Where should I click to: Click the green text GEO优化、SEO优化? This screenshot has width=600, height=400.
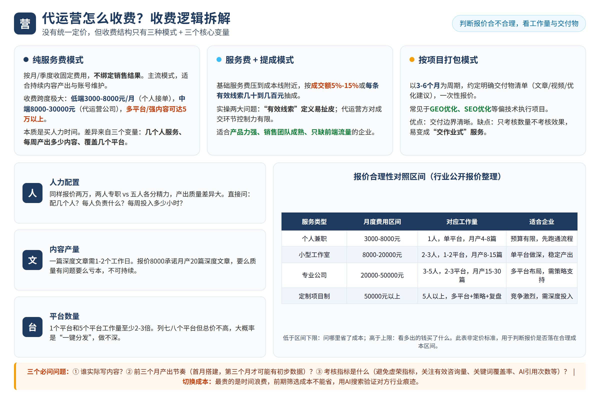pyautogui.click(x=460, y=109)
